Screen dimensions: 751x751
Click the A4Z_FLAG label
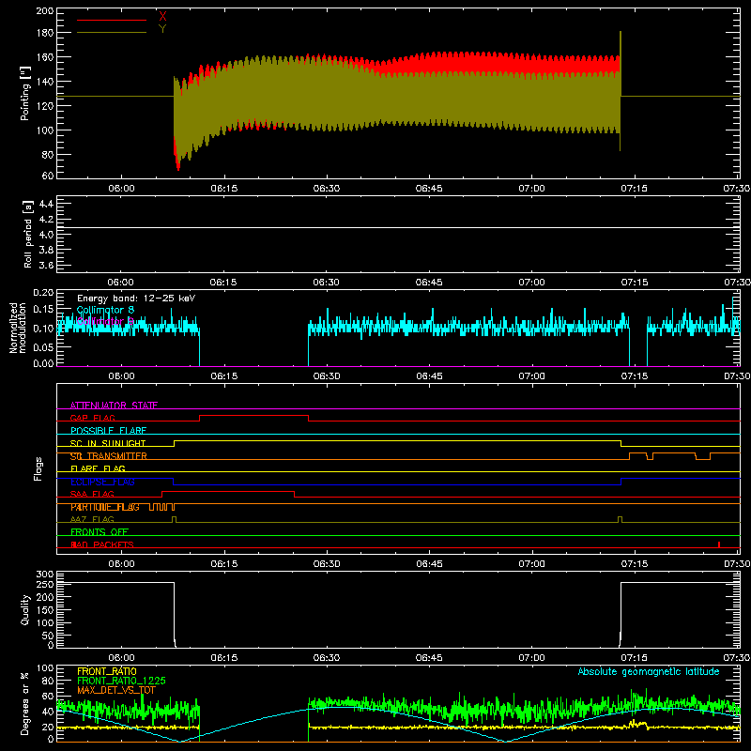92,519
